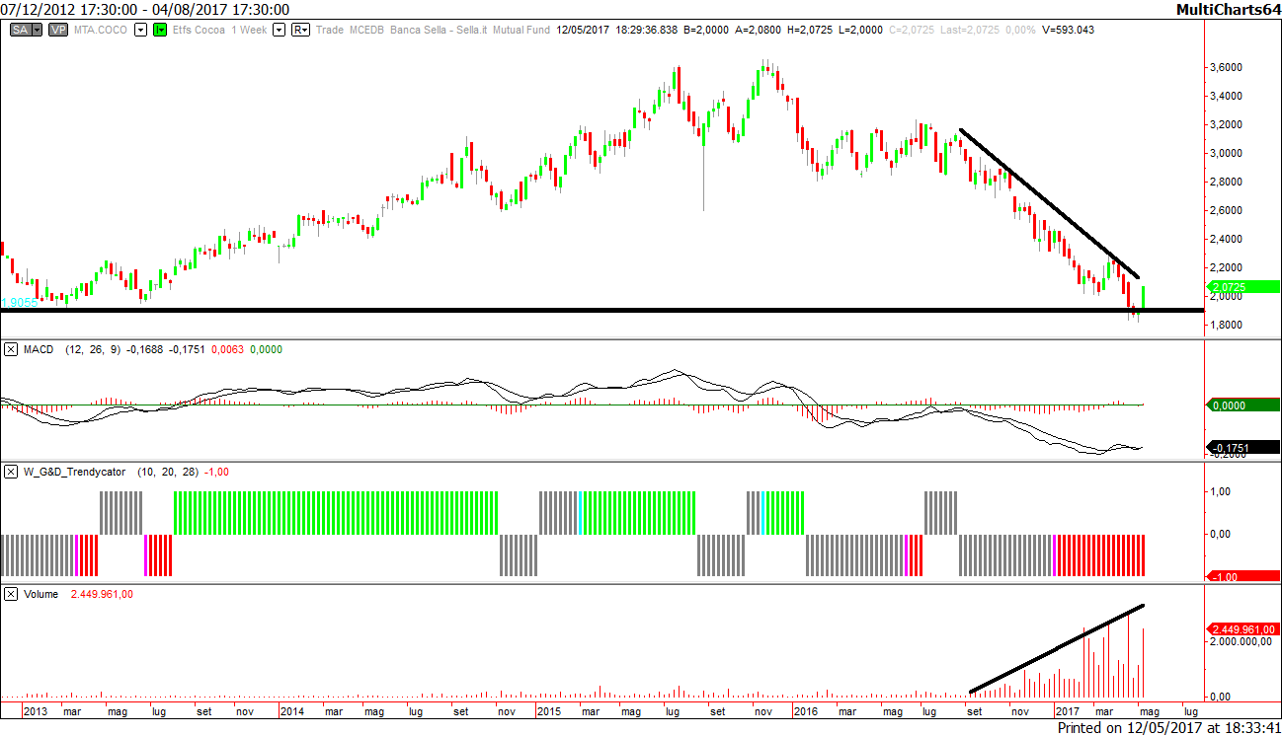Click the V=593.043 volume value
Screen dimensions: 1282x736
1068,30
